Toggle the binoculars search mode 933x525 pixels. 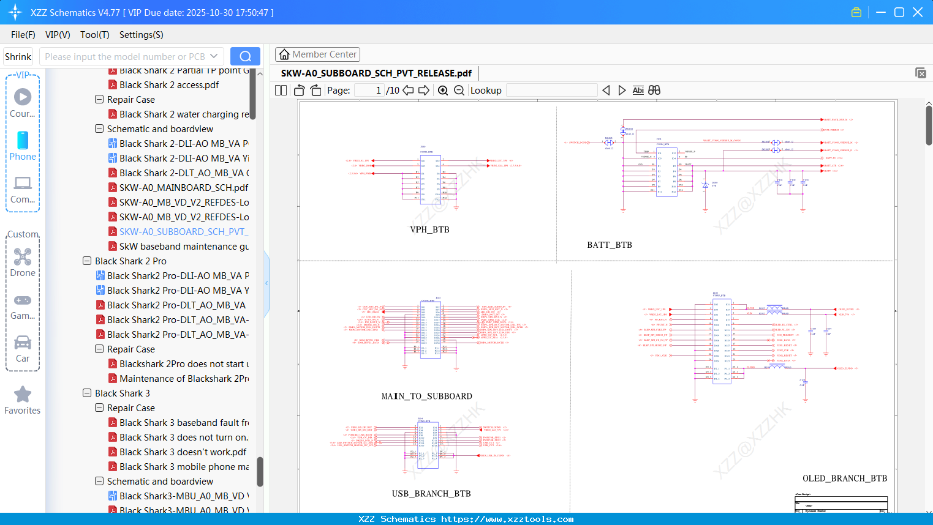tap(653, 90)
